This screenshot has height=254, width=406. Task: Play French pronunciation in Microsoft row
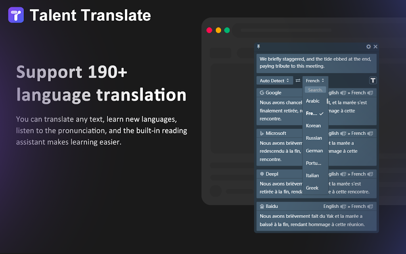click(370, 133)
